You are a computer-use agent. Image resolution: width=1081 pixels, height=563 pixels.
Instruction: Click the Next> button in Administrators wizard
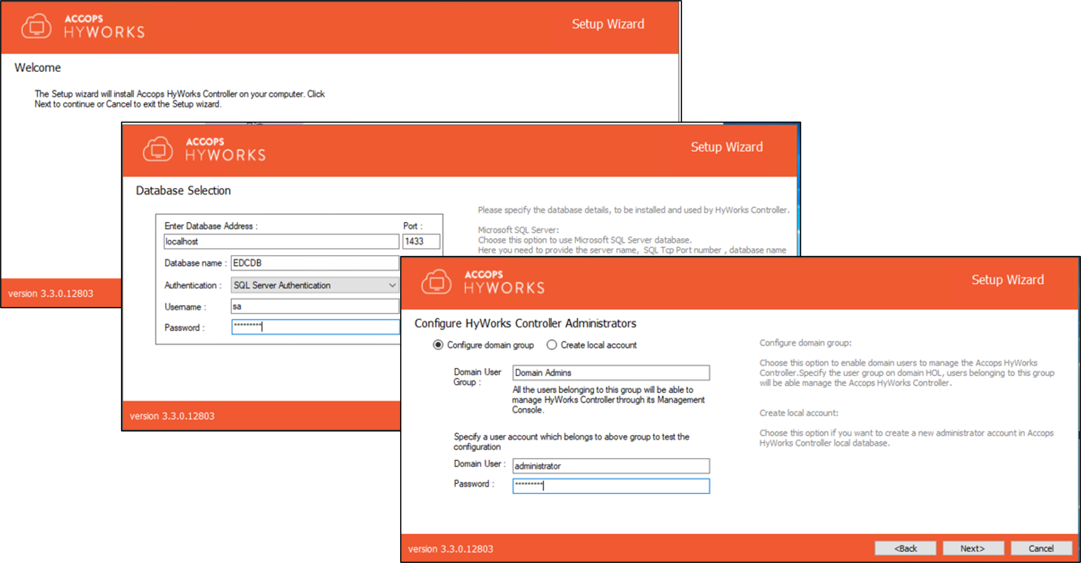tap(973, 548)
